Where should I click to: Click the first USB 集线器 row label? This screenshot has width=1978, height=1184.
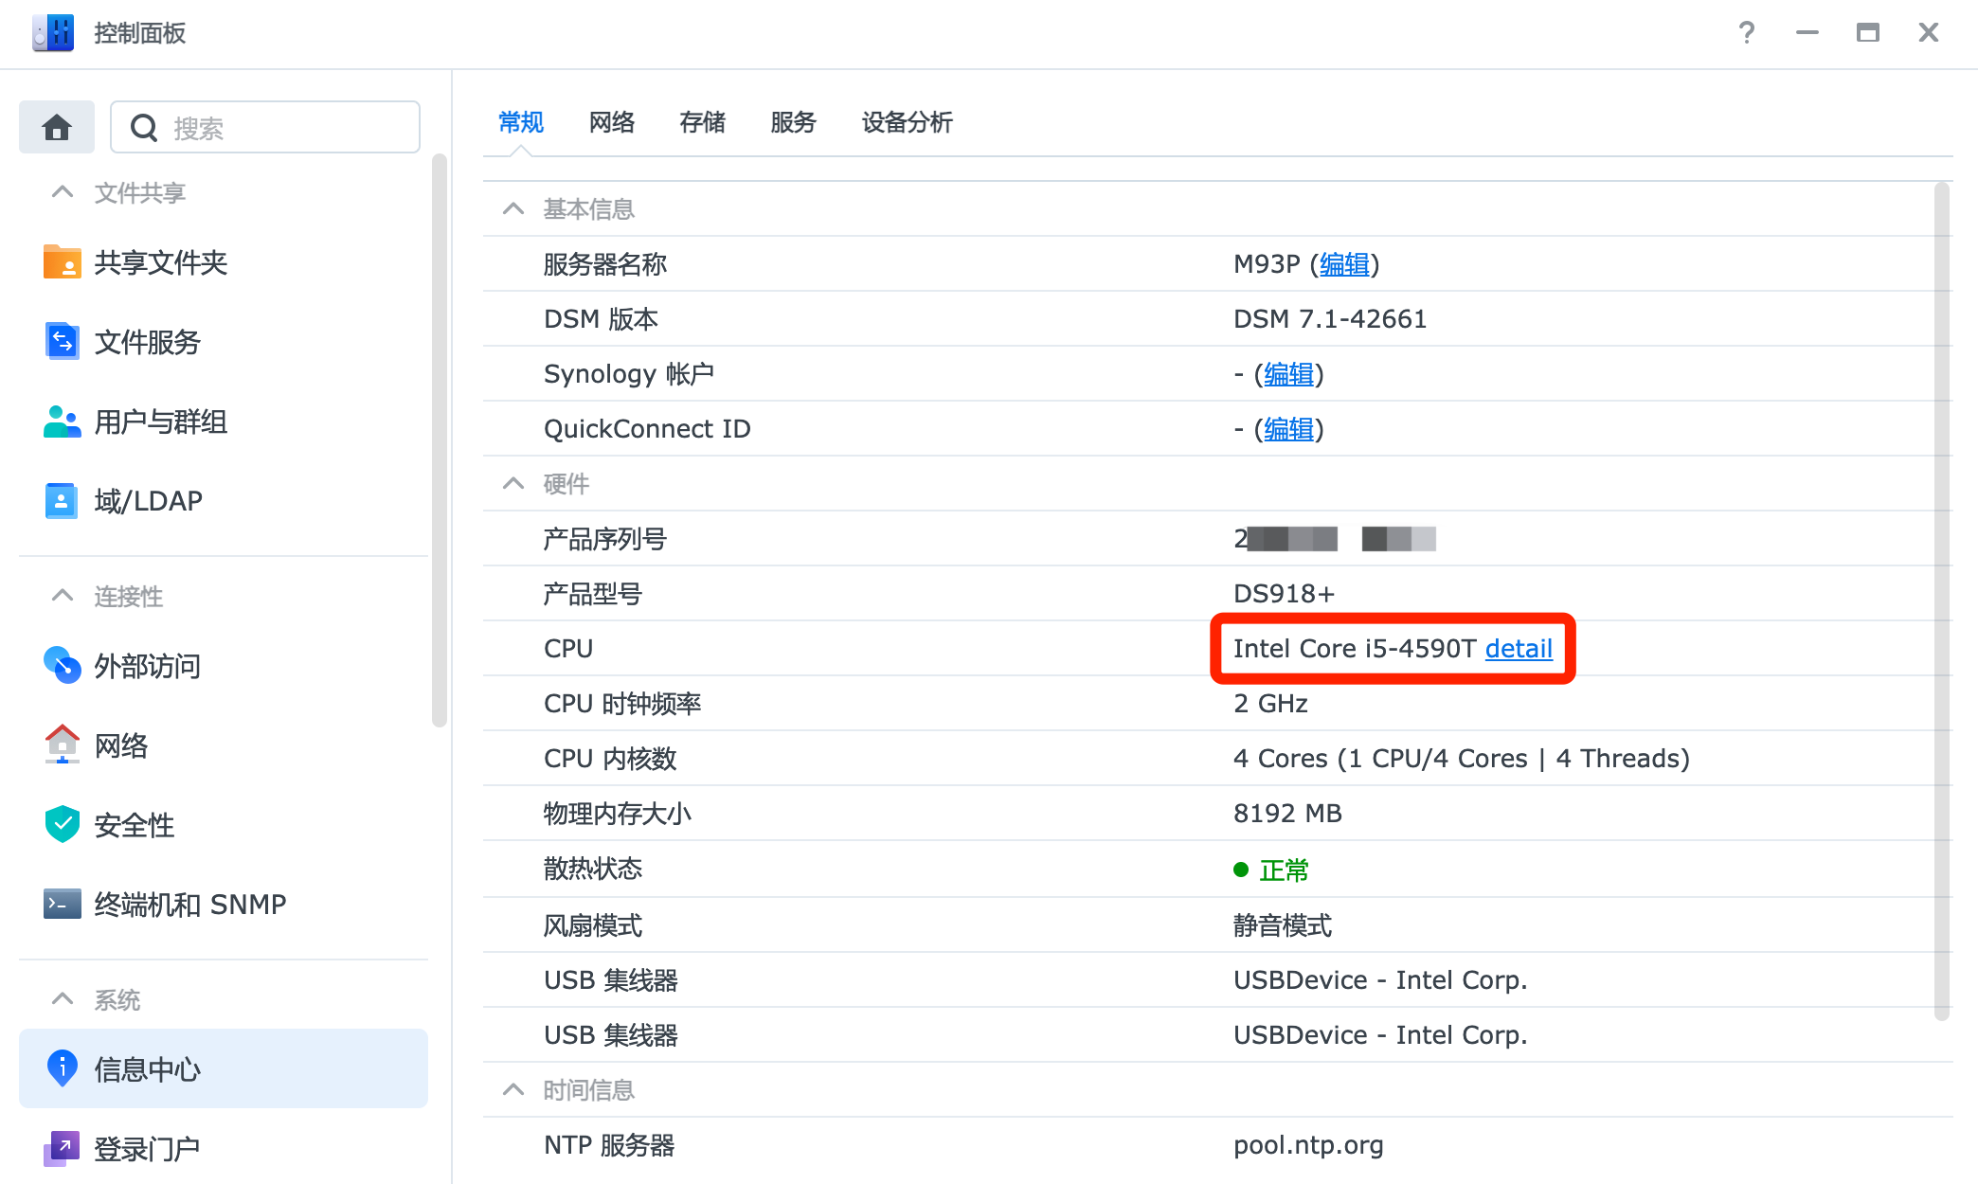(x=611, y=980)
